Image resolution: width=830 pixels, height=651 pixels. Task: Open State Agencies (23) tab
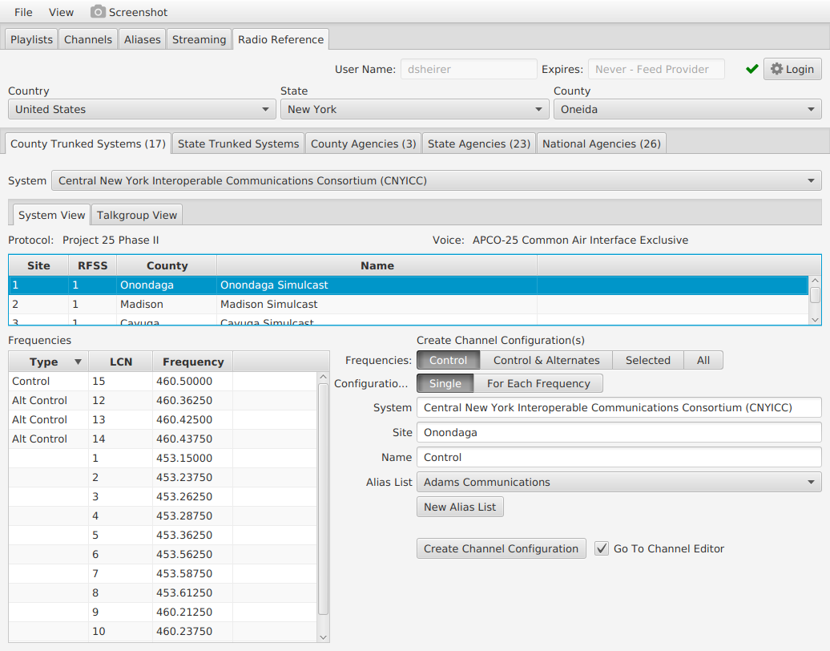[x=478, y=144]
